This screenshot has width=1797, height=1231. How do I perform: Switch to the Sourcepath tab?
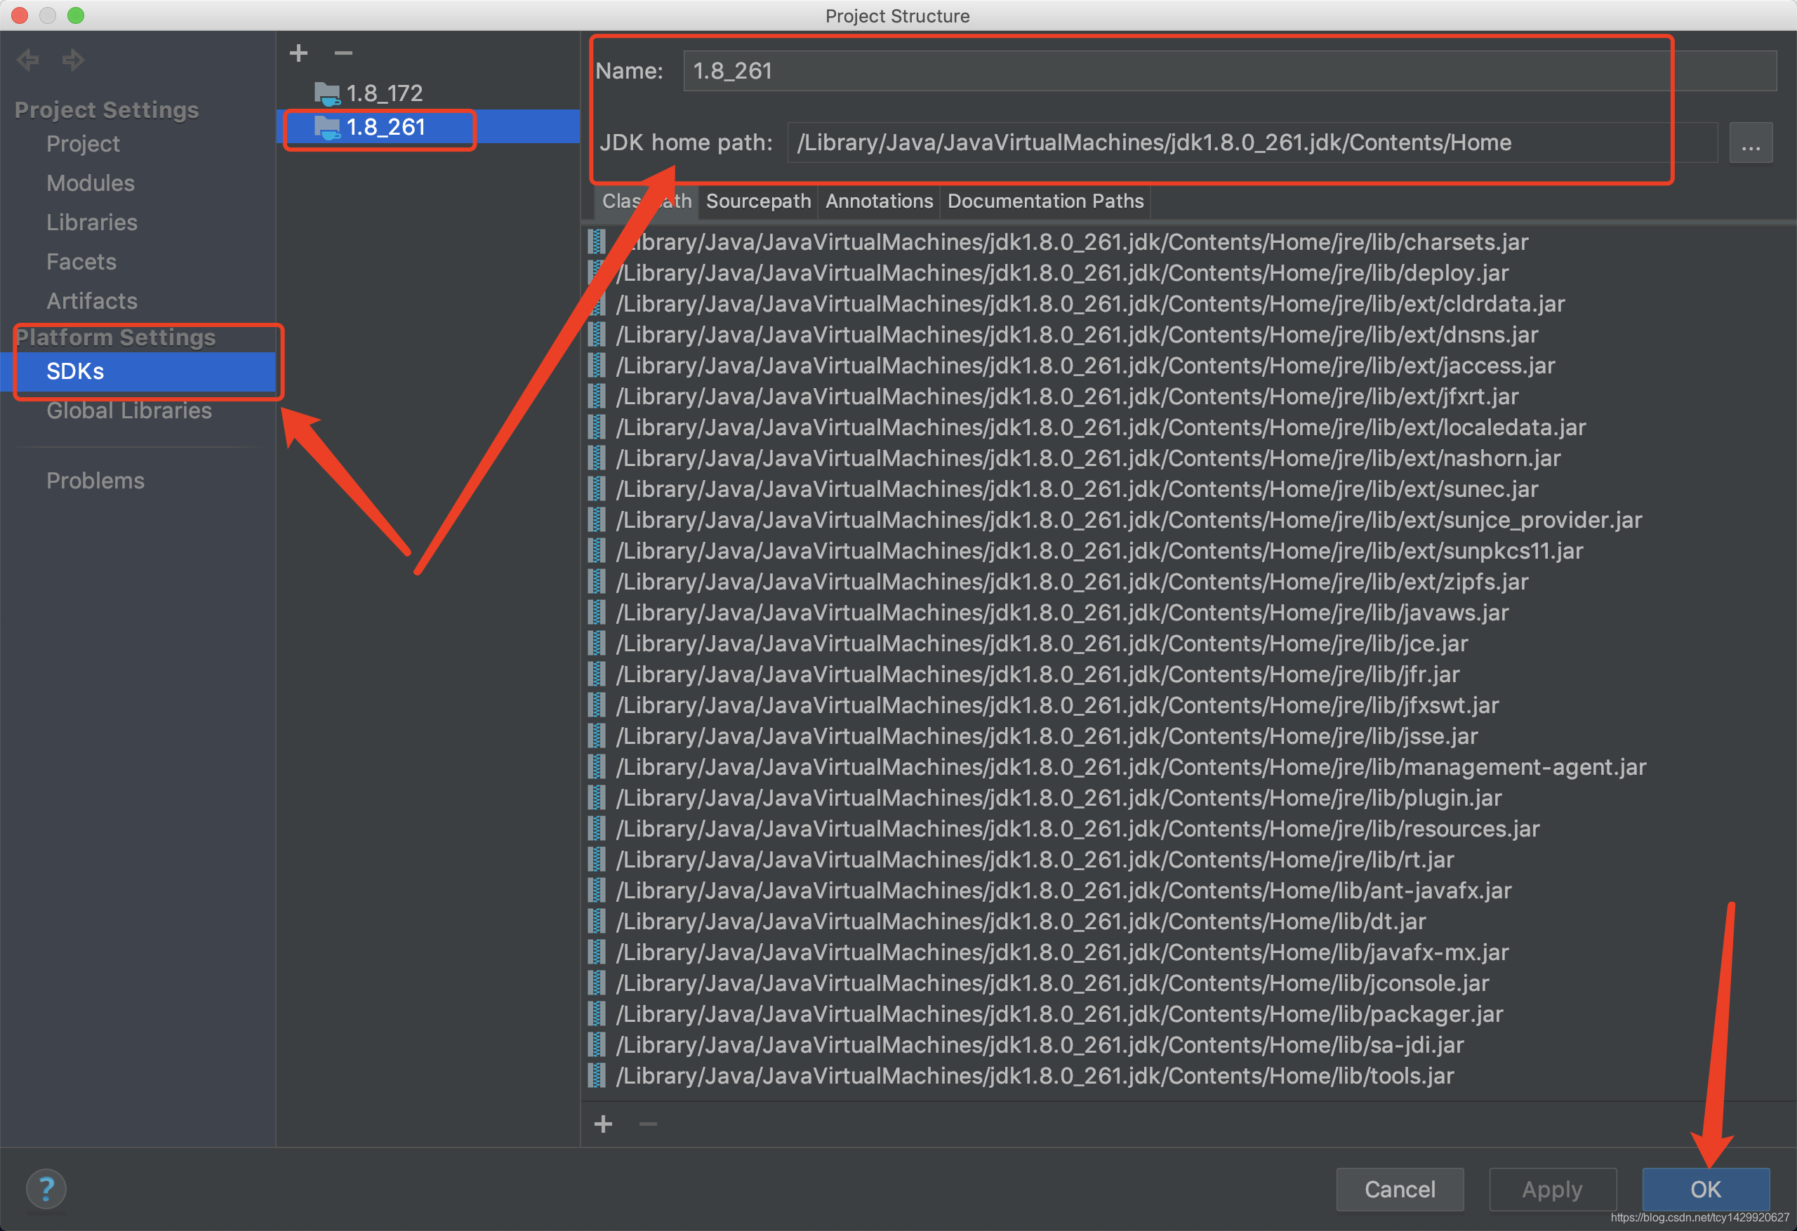(758, 201)
